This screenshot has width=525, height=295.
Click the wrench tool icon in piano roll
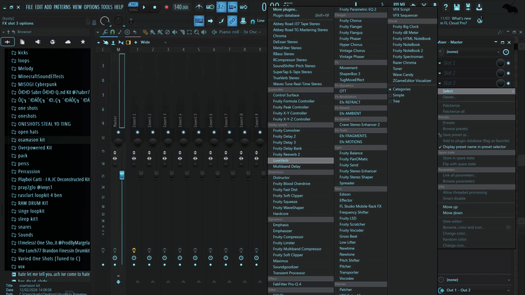[x=105, y=32]
